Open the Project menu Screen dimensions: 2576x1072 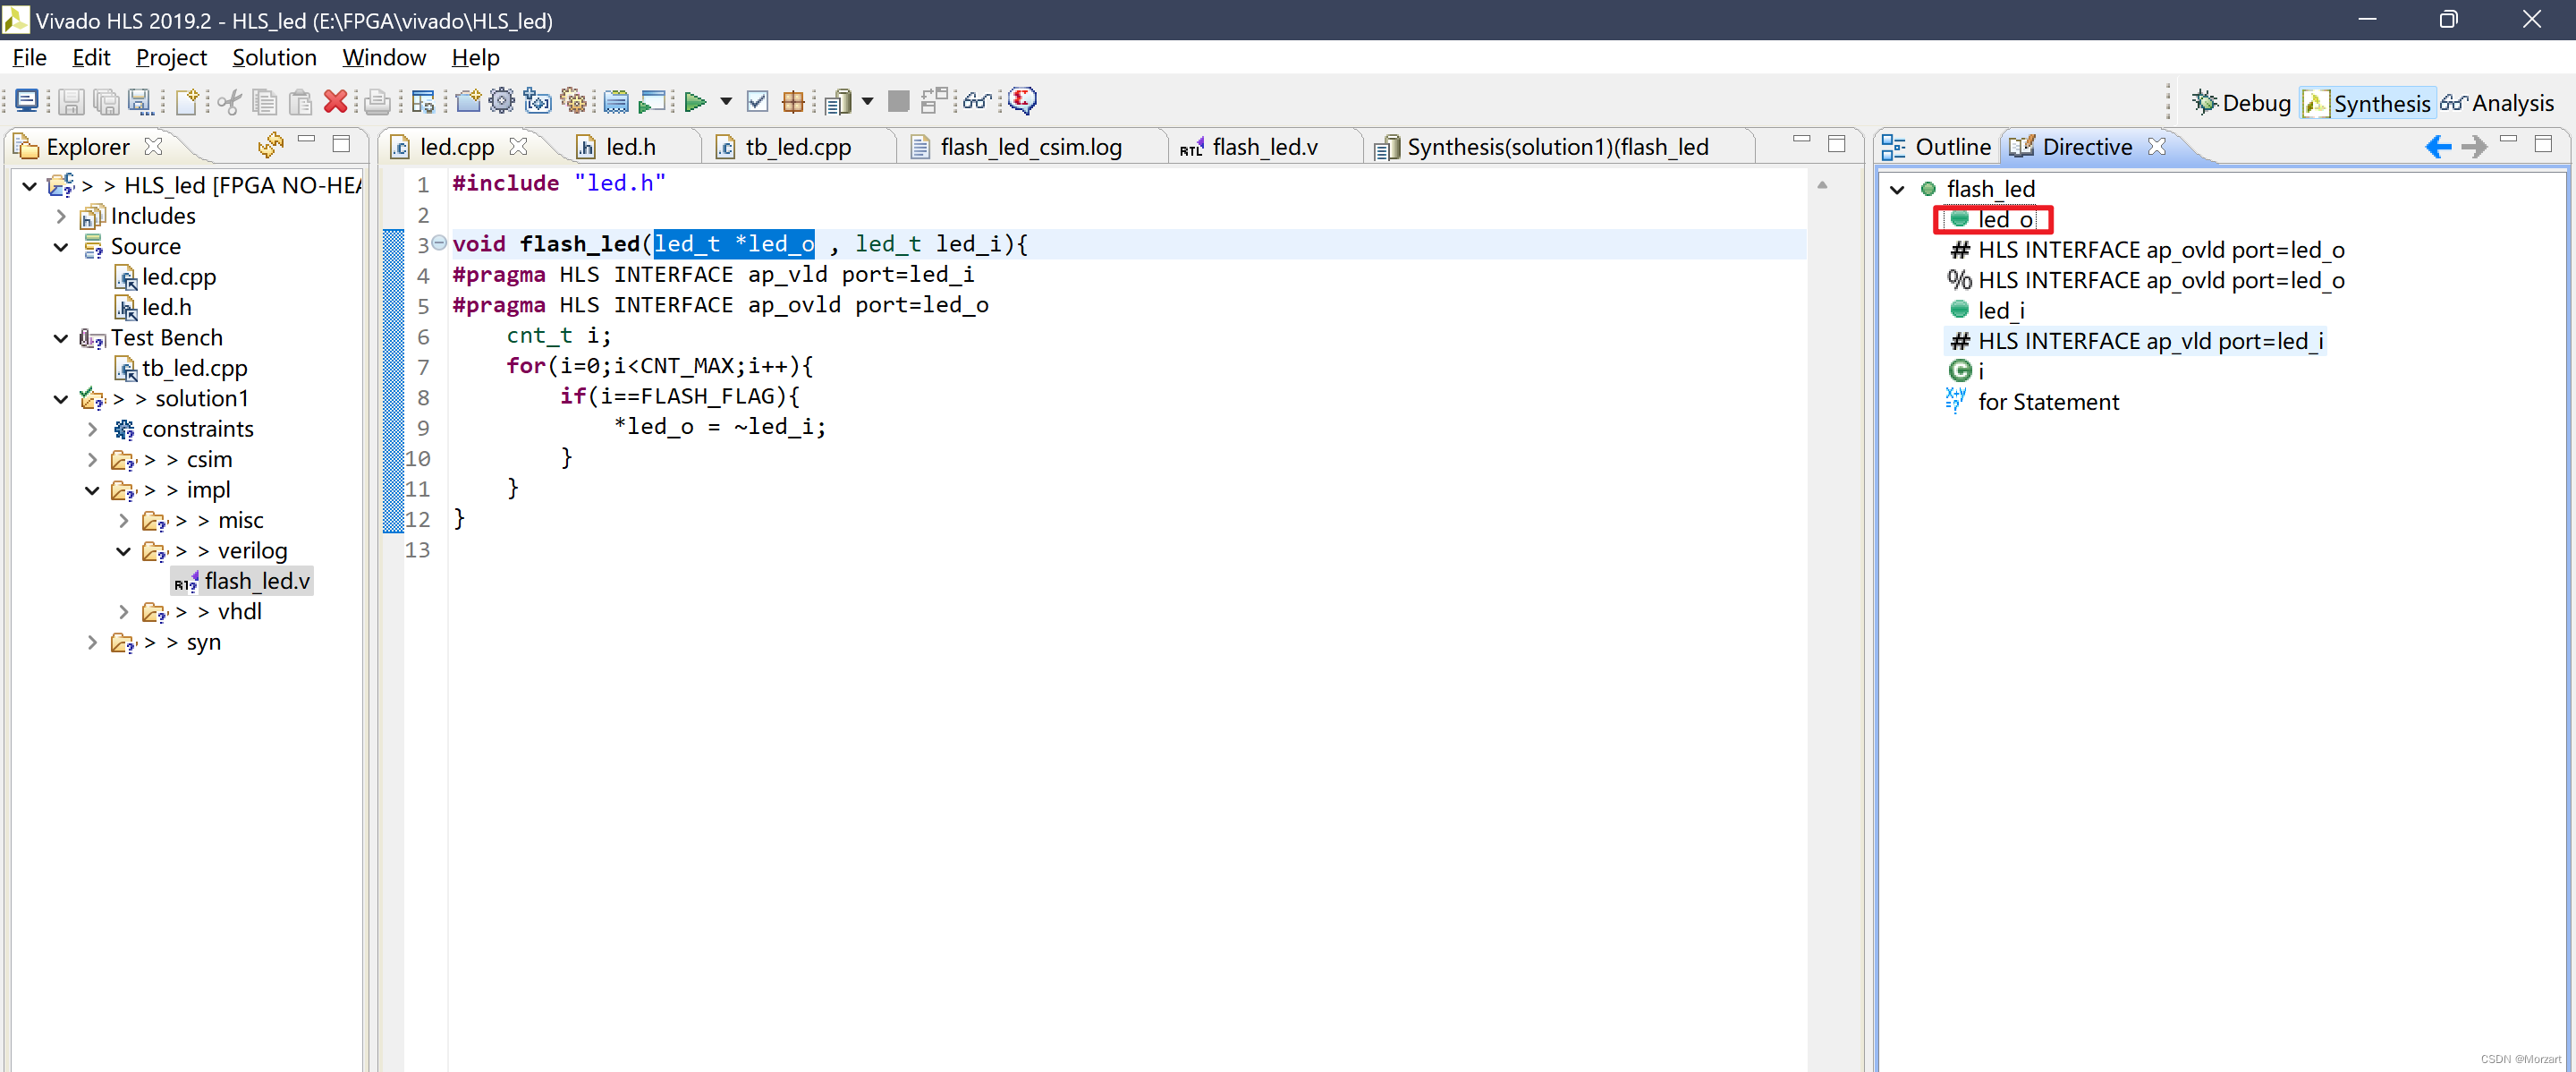click(171, 57)
